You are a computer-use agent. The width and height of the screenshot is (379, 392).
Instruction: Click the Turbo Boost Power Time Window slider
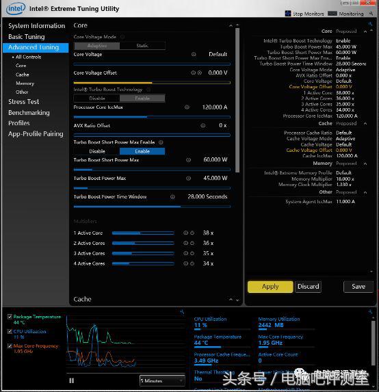point(152,207)
